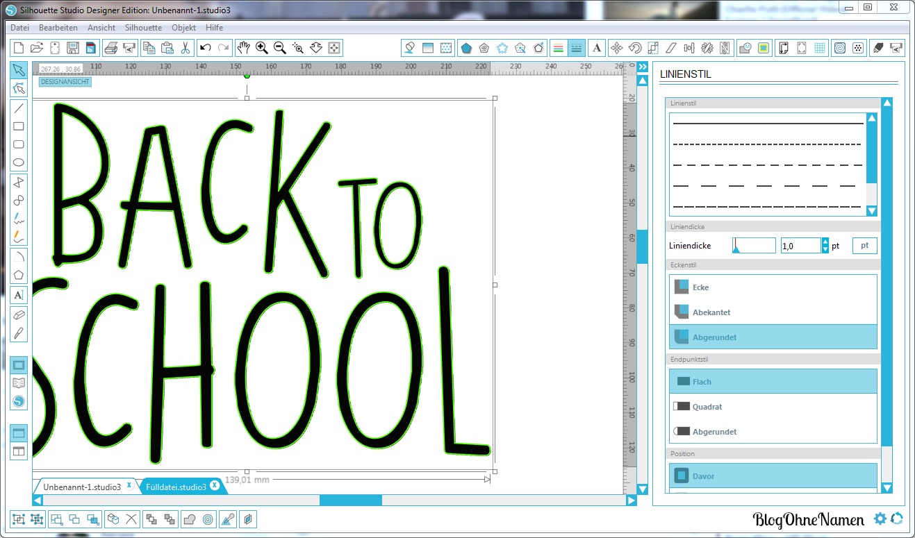Click the Zoom In magnifier icon

pyautogui.click(x=262, y=48)
